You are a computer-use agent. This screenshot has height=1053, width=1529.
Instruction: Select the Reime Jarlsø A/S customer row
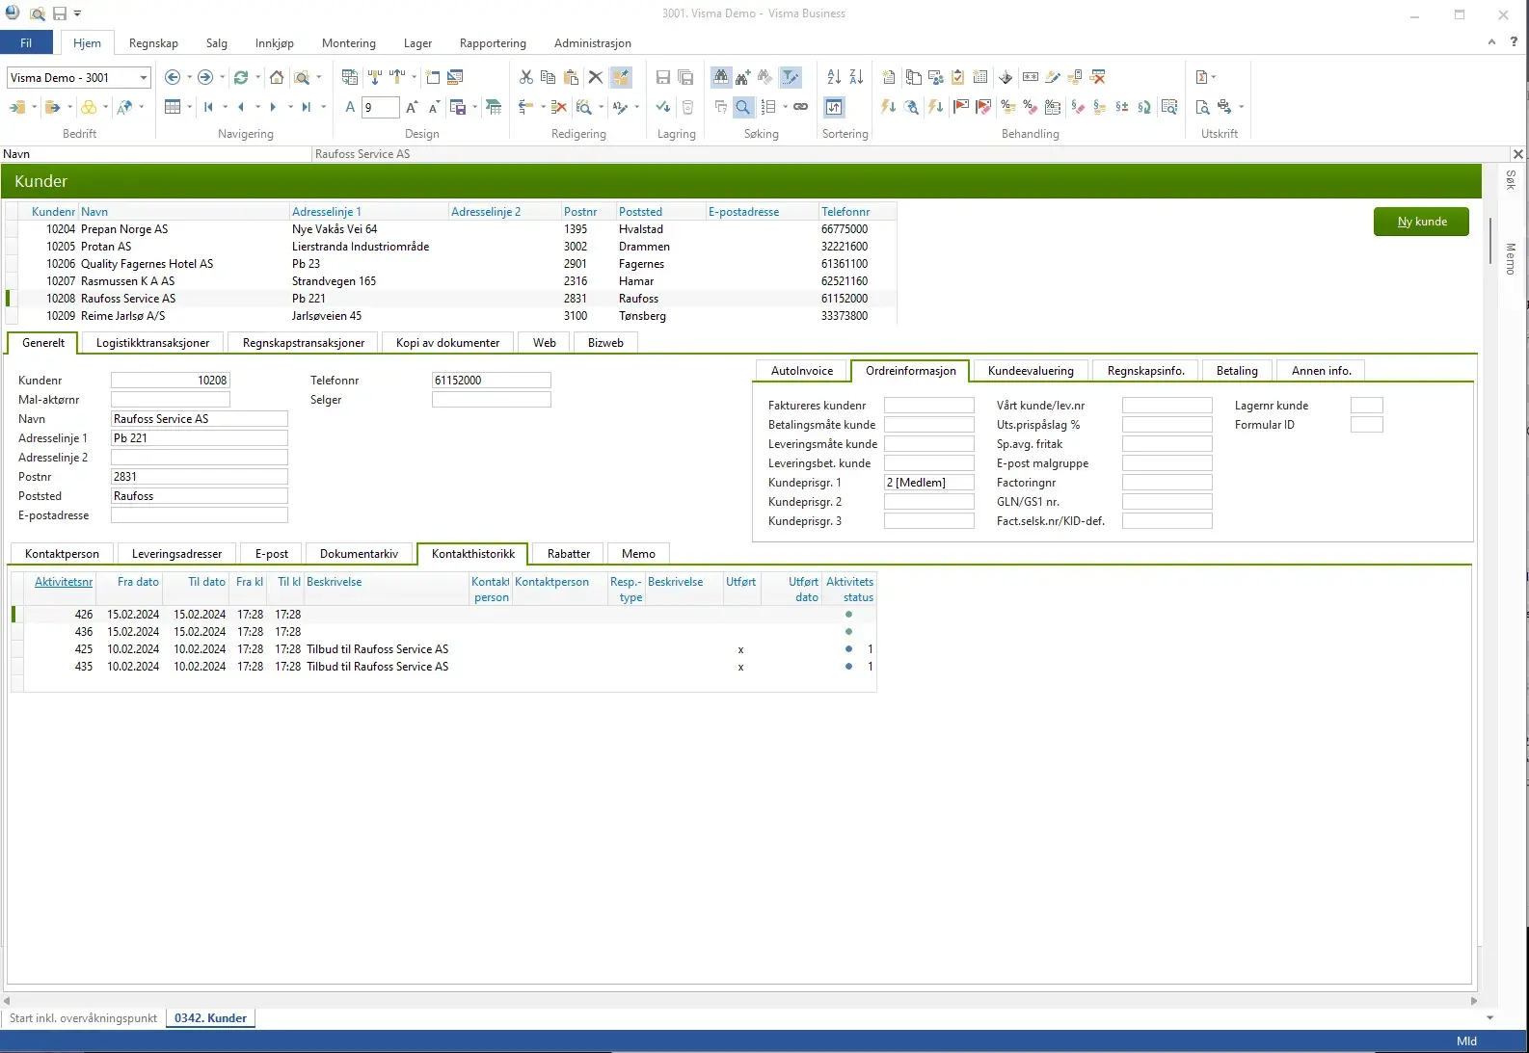click(451, 316)
